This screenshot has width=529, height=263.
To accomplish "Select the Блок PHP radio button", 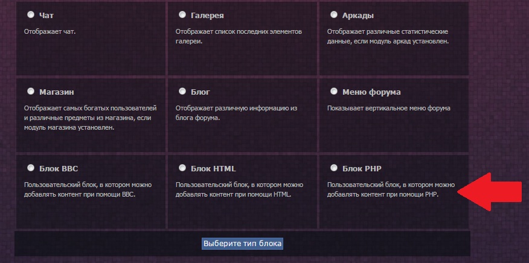I will tap(334, 168).
